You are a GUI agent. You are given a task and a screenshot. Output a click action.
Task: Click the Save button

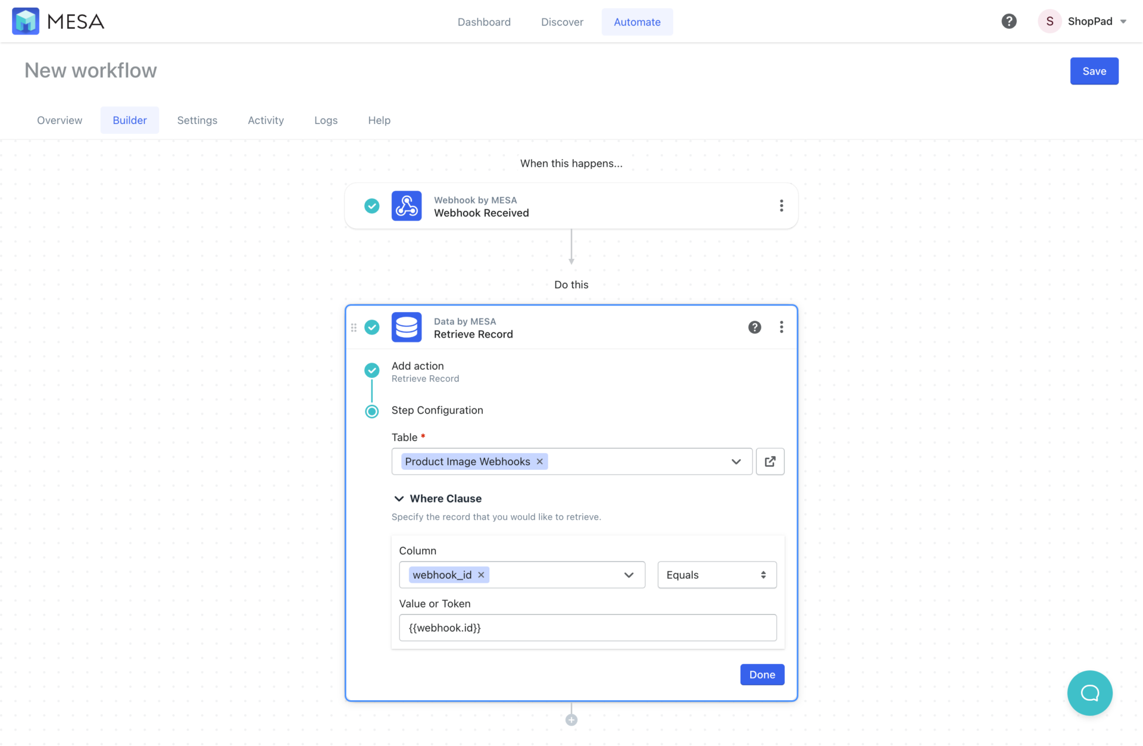(x=1094, y=71)
